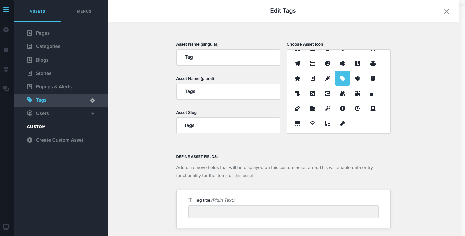Open Tags settings gear in sidebar
Image resolution: width=465 pixels, height=236 pixels.
(93, 100)
